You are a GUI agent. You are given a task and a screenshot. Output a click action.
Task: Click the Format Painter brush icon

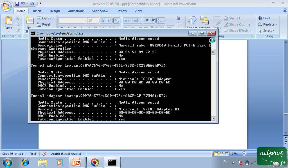(17, 30)
